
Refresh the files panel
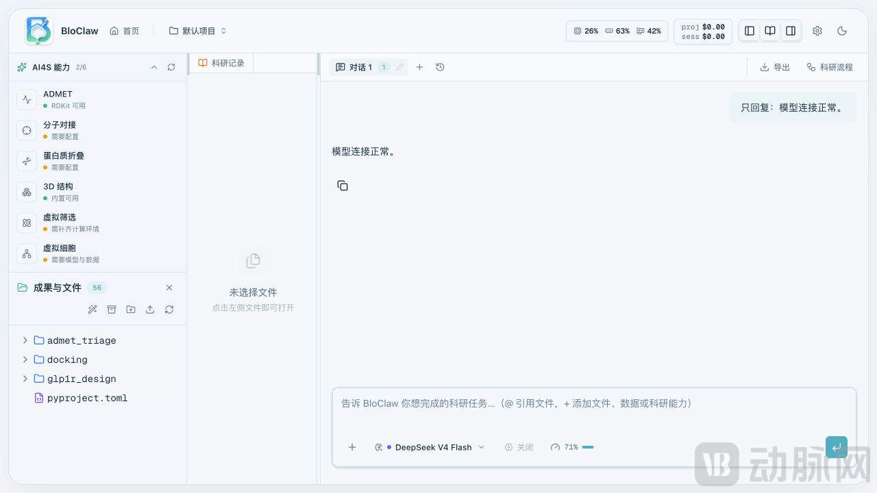coord(169,309)
